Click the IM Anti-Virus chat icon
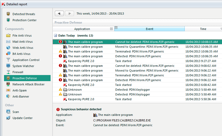 tap(8, 54)
